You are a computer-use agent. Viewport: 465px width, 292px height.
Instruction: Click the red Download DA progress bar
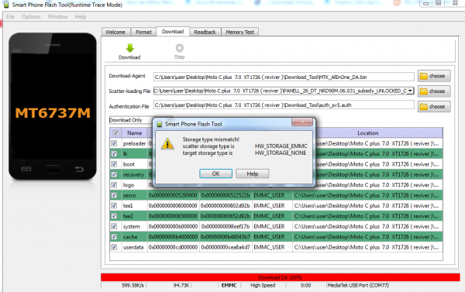281,277
